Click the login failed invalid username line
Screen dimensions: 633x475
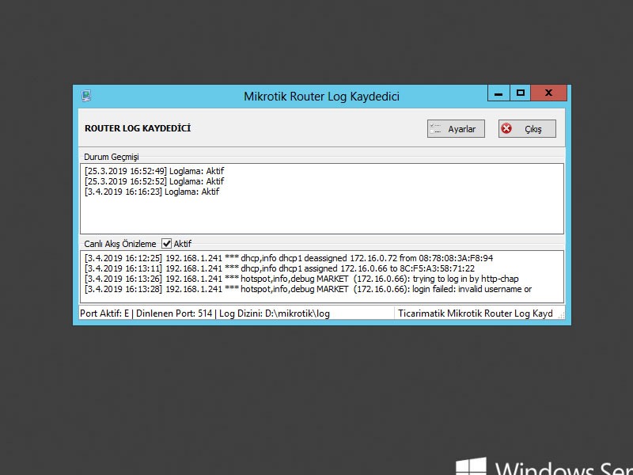(x=308, y=289)
